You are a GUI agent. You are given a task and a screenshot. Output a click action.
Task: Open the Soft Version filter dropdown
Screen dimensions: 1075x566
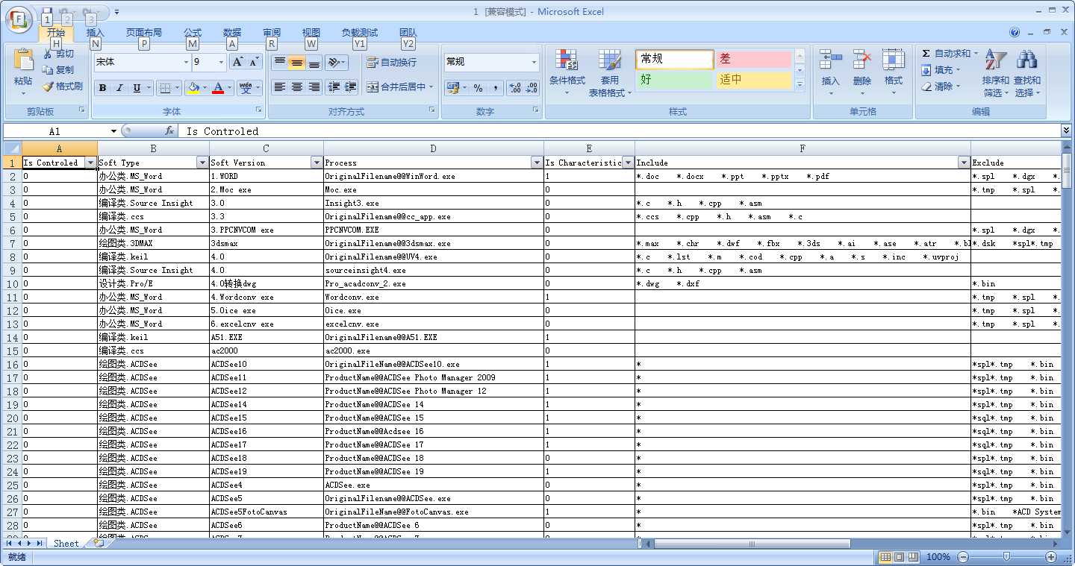coord(317,163)
